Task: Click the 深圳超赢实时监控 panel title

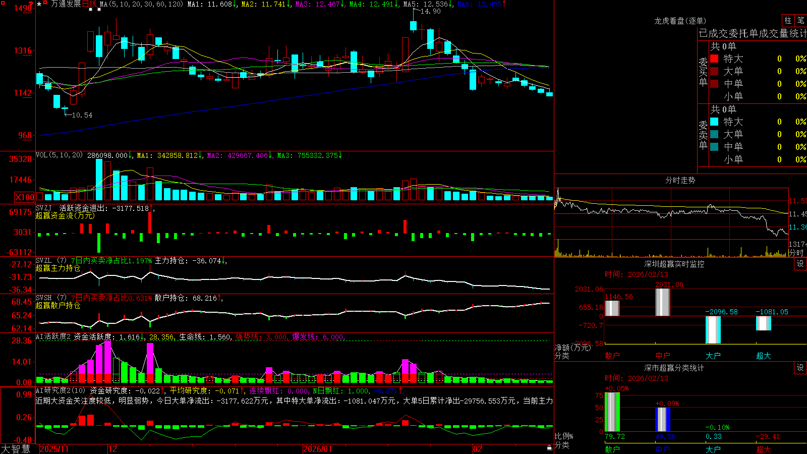Action: pos(674,264)
